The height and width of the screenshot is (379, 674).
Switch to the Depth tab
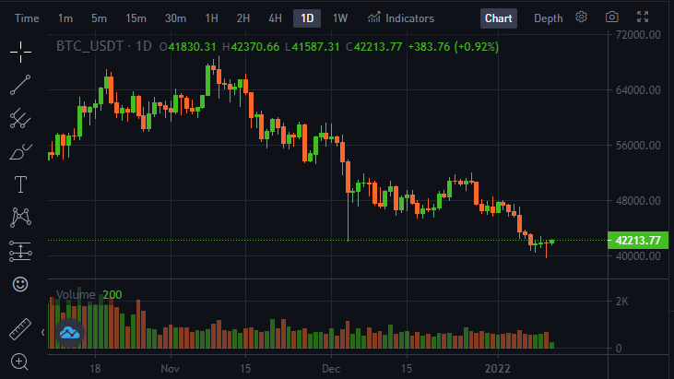[548, 18]
